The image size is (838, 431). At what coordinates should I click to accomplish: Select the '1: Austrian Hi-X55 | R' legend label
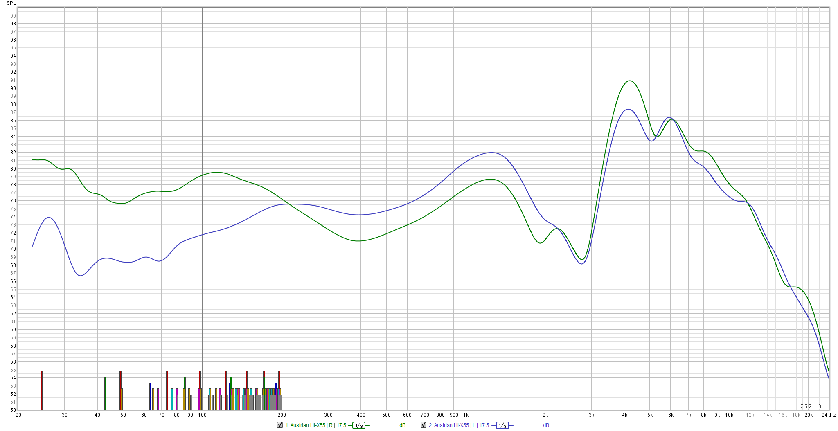tap(315, 425)
